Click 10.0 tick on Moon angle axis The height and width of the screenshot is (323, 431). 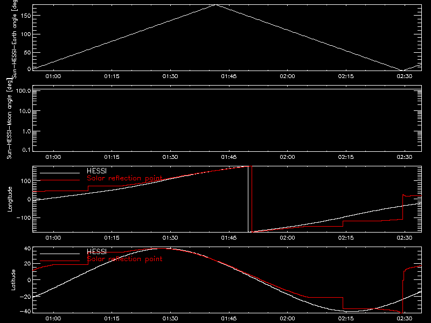click(25, 111)
